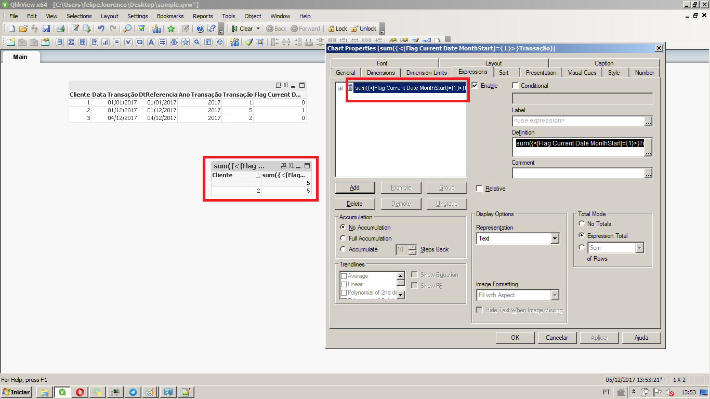
Task: Open the Visual Cues tab
Action: pos(582,73)
